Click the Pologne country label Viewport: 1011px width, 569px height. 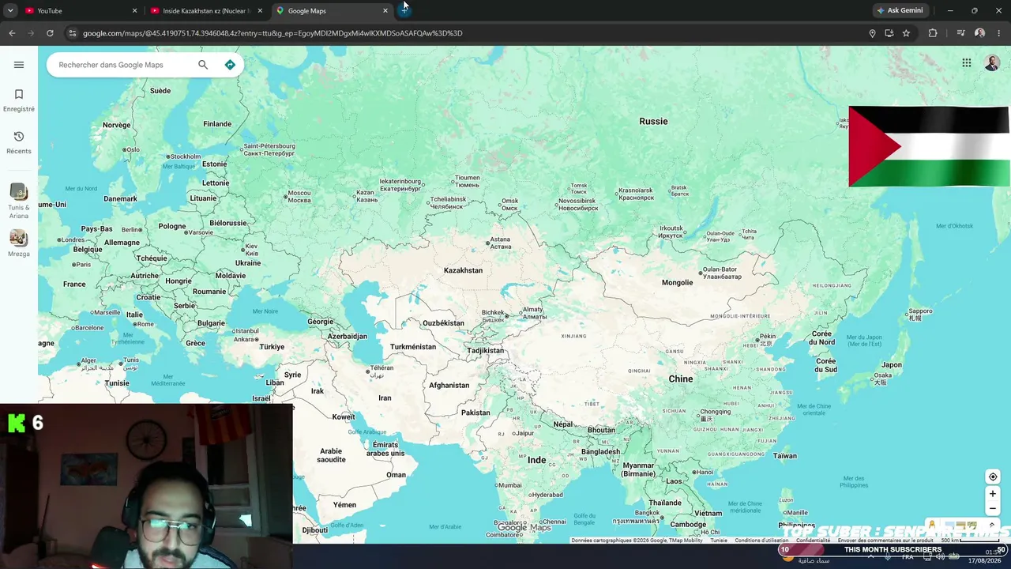click(x=172, y=226)
